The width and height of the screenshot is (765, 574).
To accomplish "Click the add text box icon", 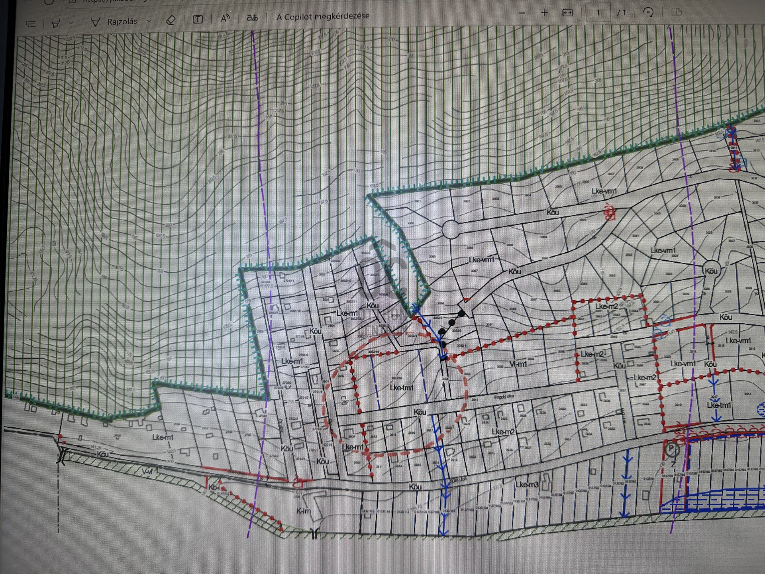I will (x=198, y=19).
